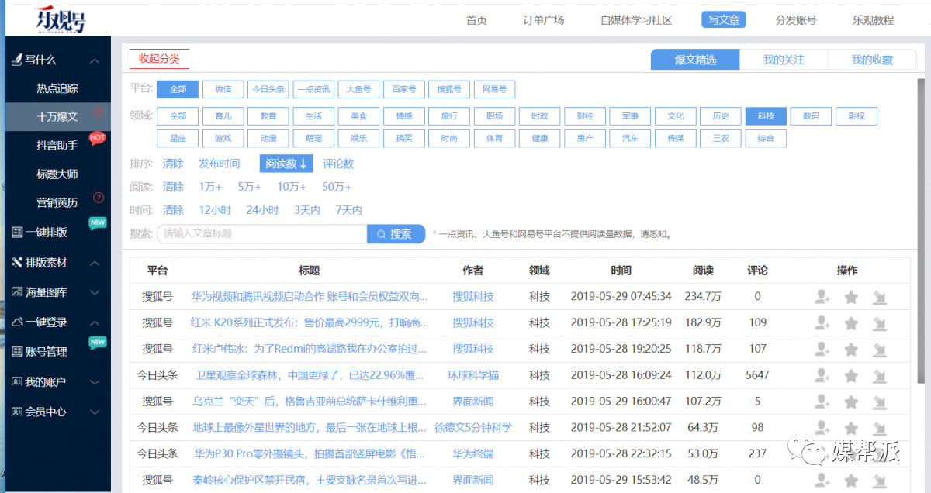Star the 红米 K20系列 article
This screenshot has width=931, height=493.
[x=851, y=323]
